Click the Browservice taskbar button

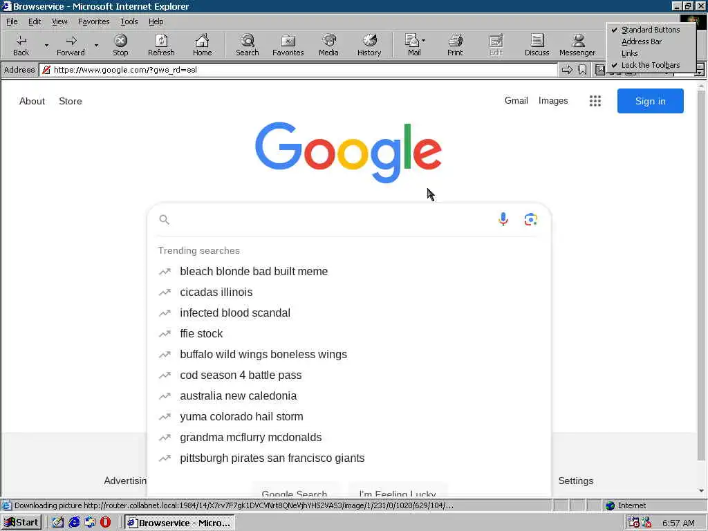[x=180, y=523]
